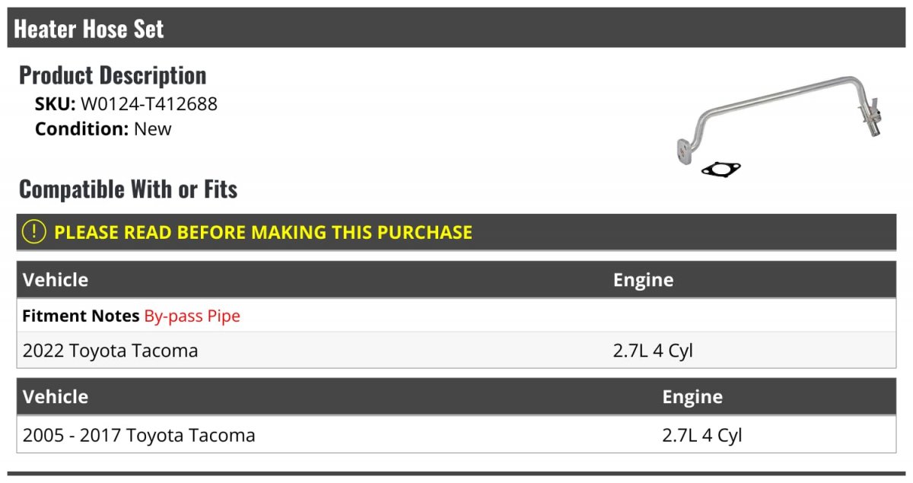Click the Engine column header in the second table
Screen dimensions: 913x483
click(692, 397)
